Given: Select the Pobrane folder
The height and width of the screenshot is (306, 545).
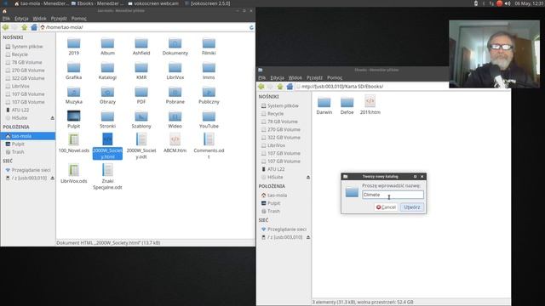Looking at the screenshot, I should click(175, 95).
